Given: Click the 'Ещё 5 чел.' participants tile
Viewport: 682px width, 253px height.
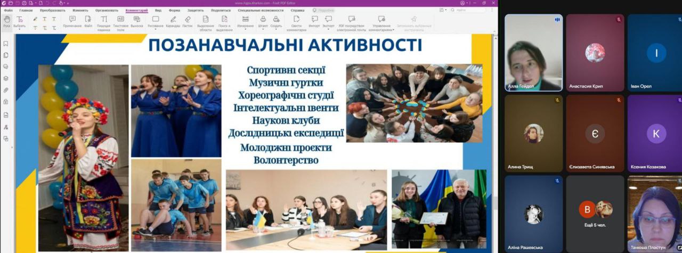Looking at the screenshot, I should (595, 214).
